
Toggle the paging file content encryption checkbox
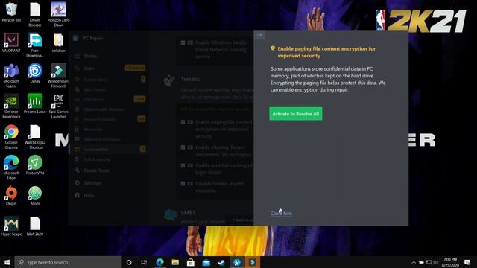click(183, 122)
